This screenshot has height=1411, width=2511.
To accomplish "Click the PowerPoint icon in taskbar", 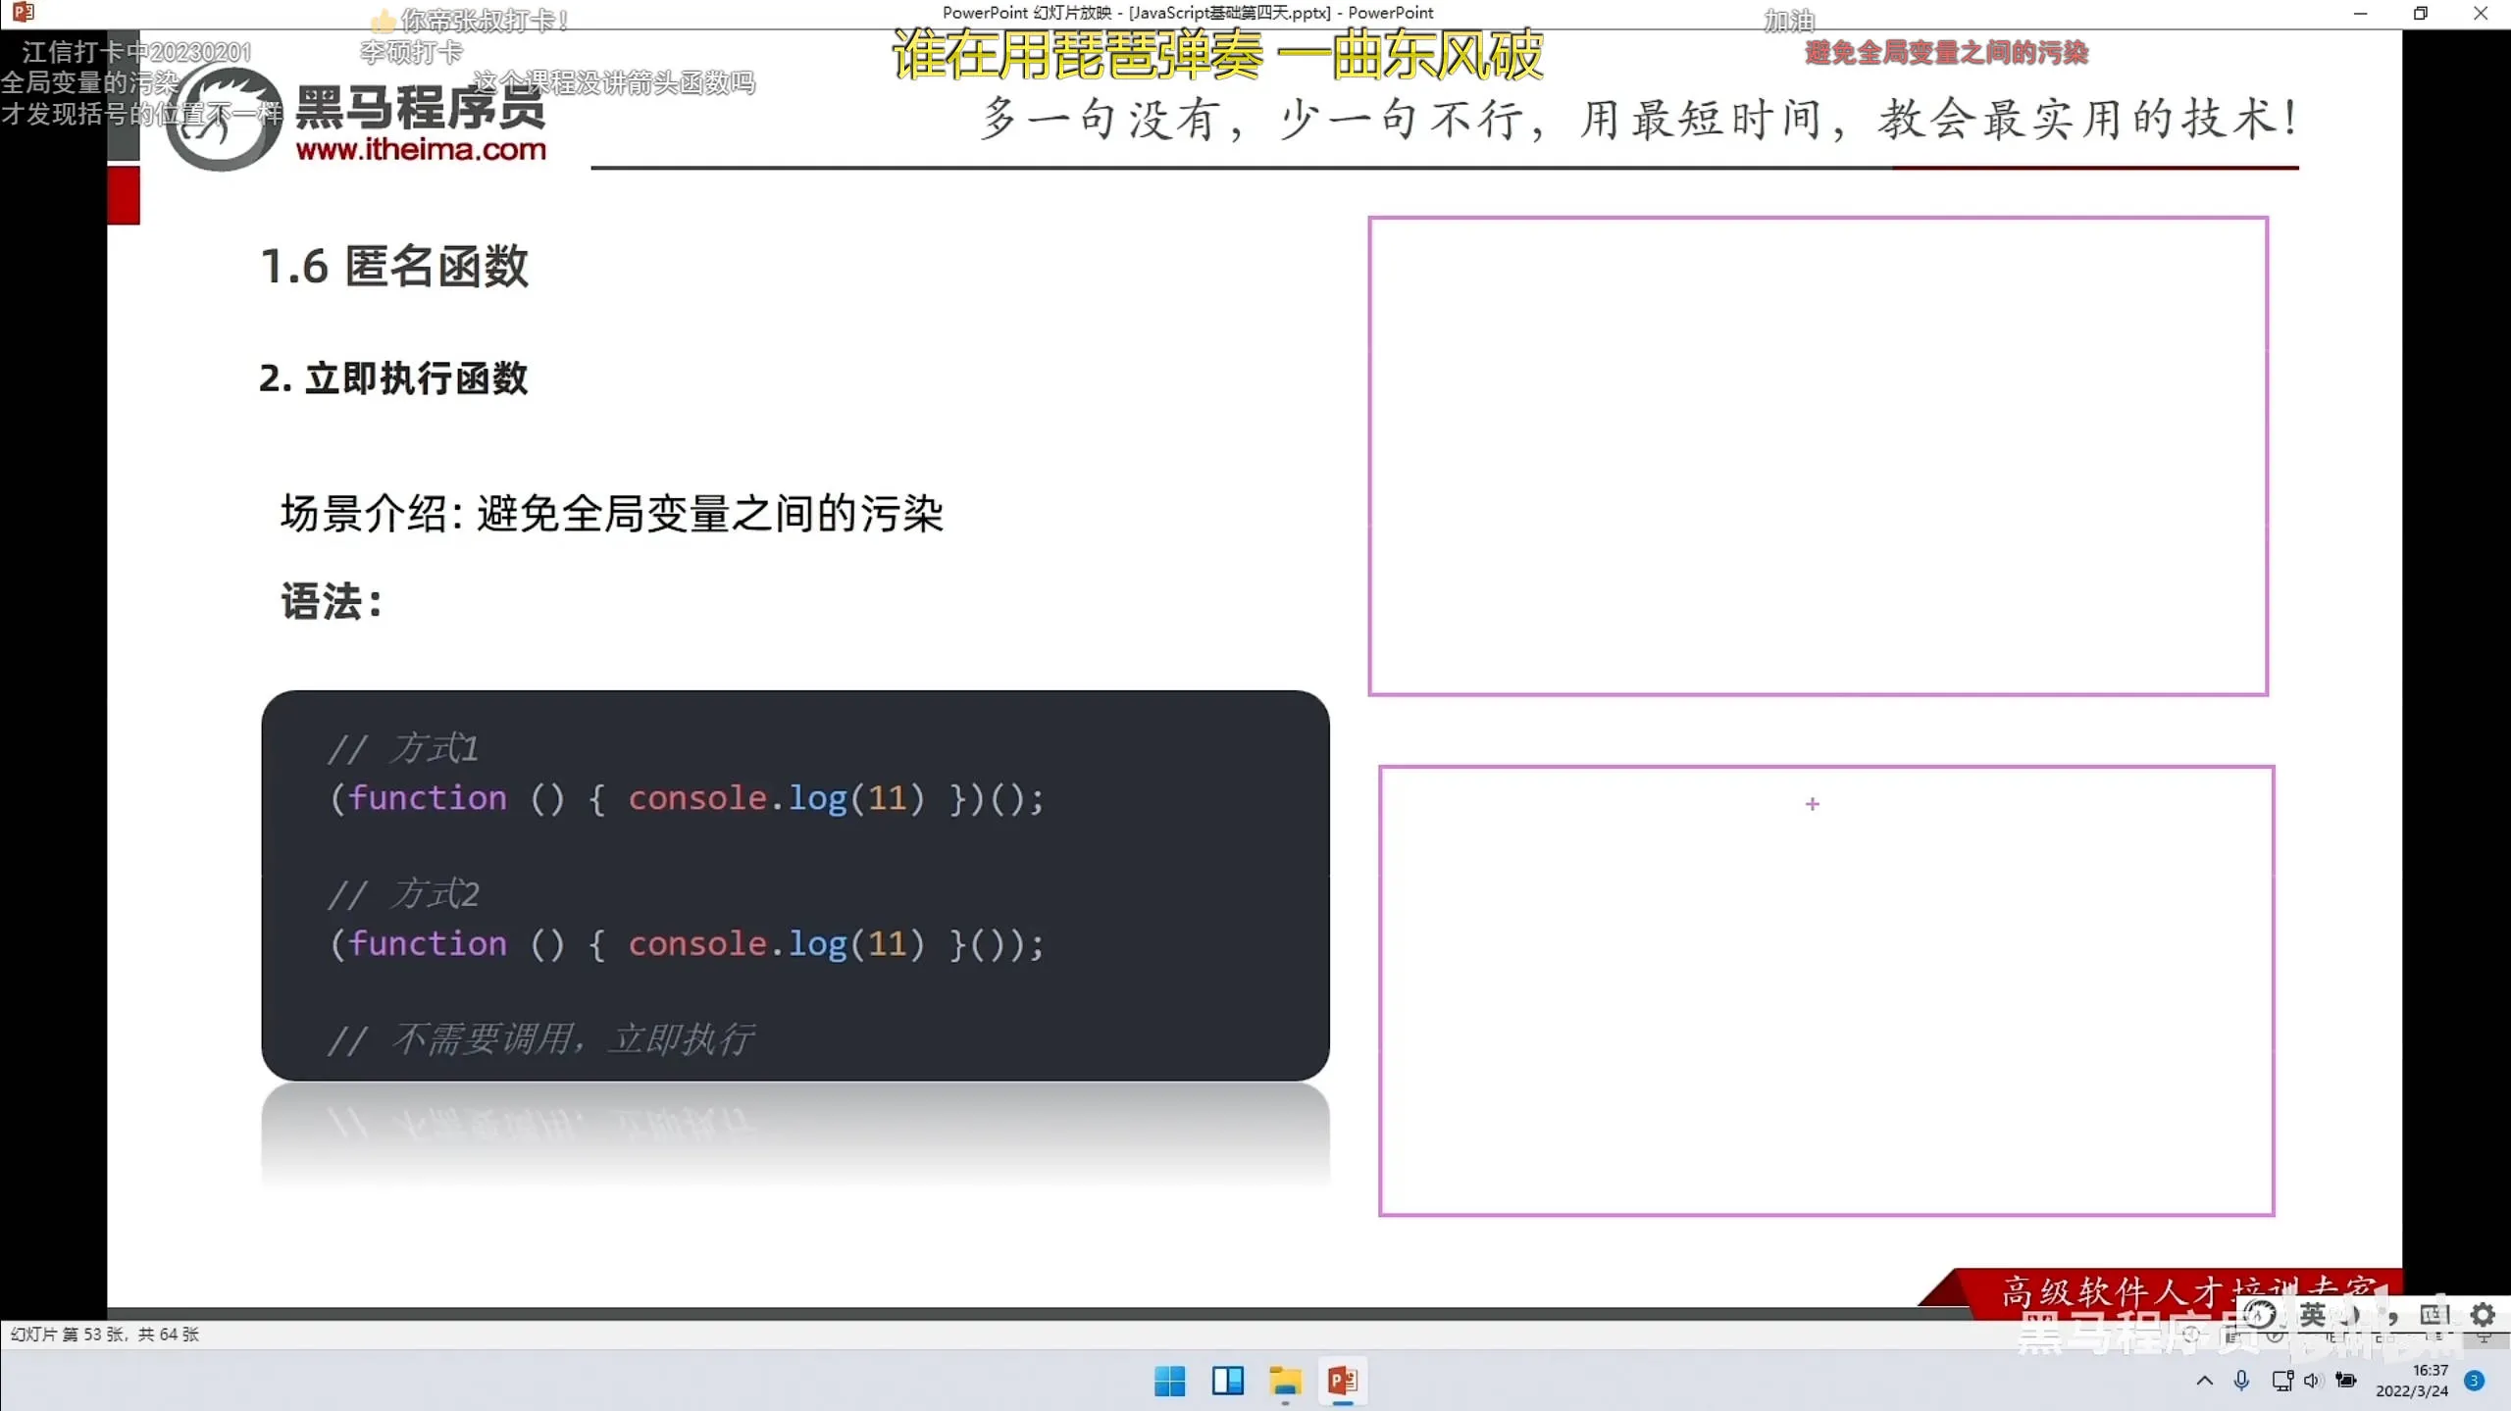I will [1342, 1381].
